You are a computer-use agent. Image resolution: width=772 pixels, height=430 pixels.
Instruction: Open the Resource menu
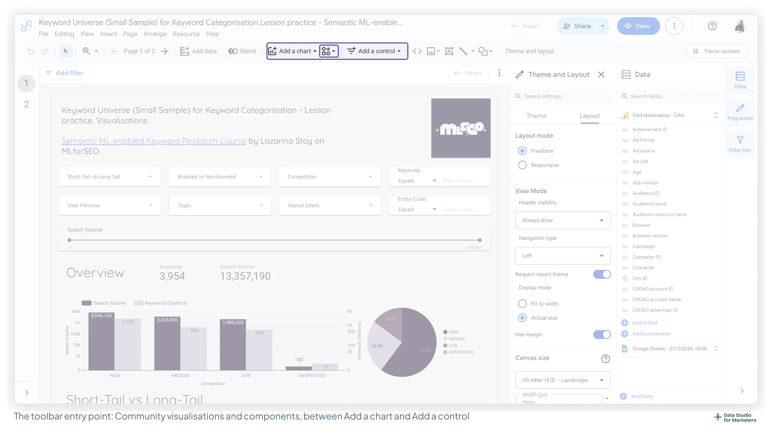coord(186,34)
